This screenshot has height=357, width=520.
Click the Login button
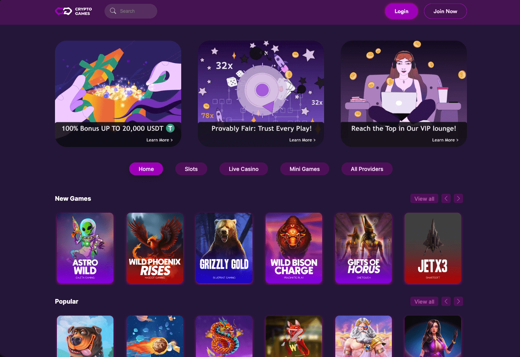click(402, 11)
